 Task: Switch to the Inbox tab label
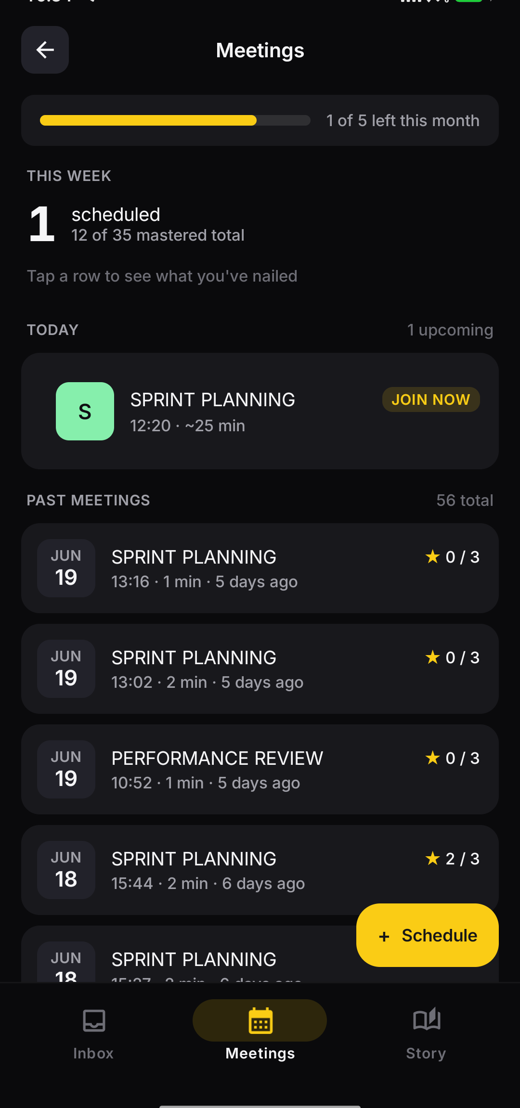pos(93,1053)
